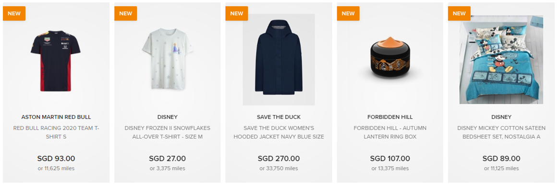This screenshot has width=560, height=186.
Task: Open Disney Mickey Cotton Sateen Bedsheet Set title
Action: coord(501,132)
